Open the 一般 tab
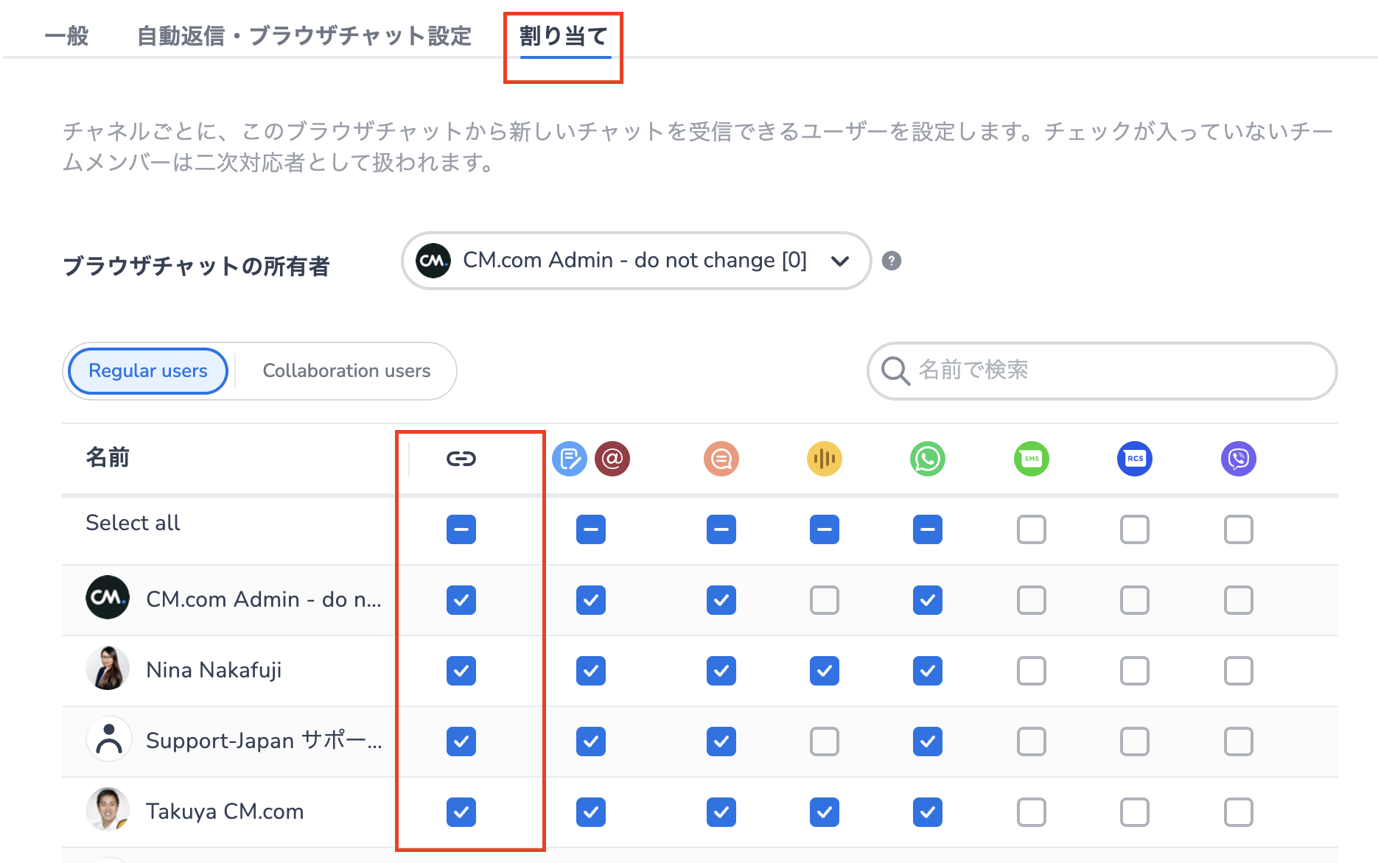The width and height of the screenshot is (1378, 863). coord(66,36)
